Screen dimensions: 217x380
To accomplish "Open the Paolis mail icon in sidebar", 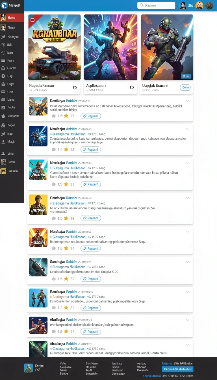I will coord(3,107).
